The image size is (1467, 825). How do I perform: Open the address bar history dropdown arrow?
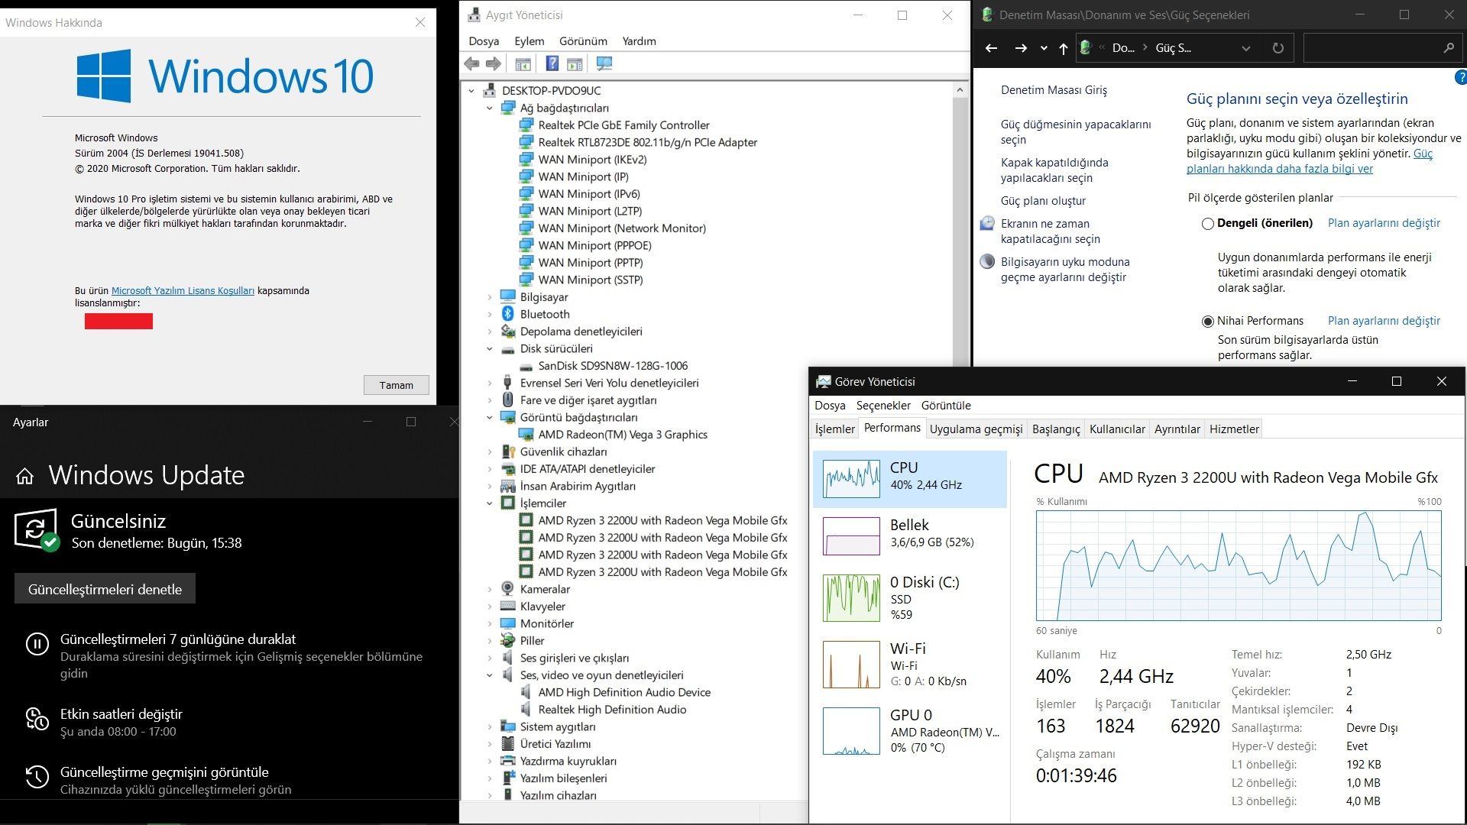pyautogui.click(x=1246, y=48)
